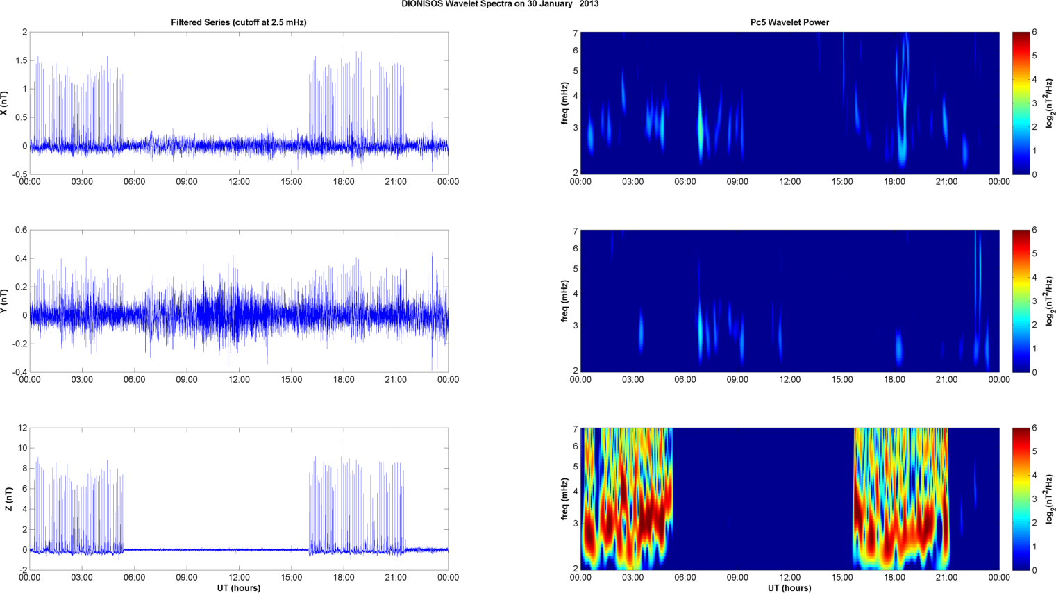The height and width of the screenshot is (593, 1056).
Task: Click the -0.4 tick on the Y (nT) axis
Action: (19, 373)
